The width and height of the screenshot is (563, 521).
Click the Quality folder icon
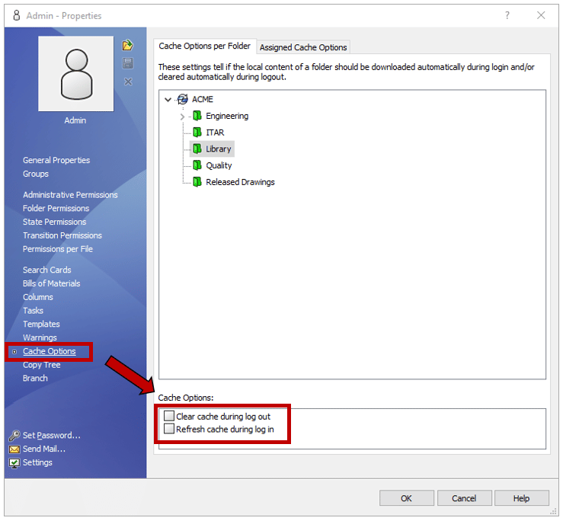pyautogui.click(x=197, y=165)
